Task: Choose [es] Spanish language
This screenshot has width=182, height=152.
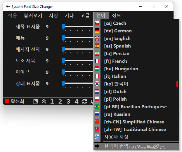Action: click(136, 46)
